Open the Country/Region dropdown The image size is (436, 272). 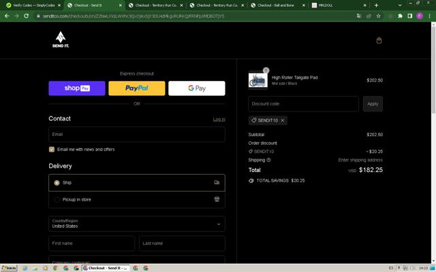point(136,224)
